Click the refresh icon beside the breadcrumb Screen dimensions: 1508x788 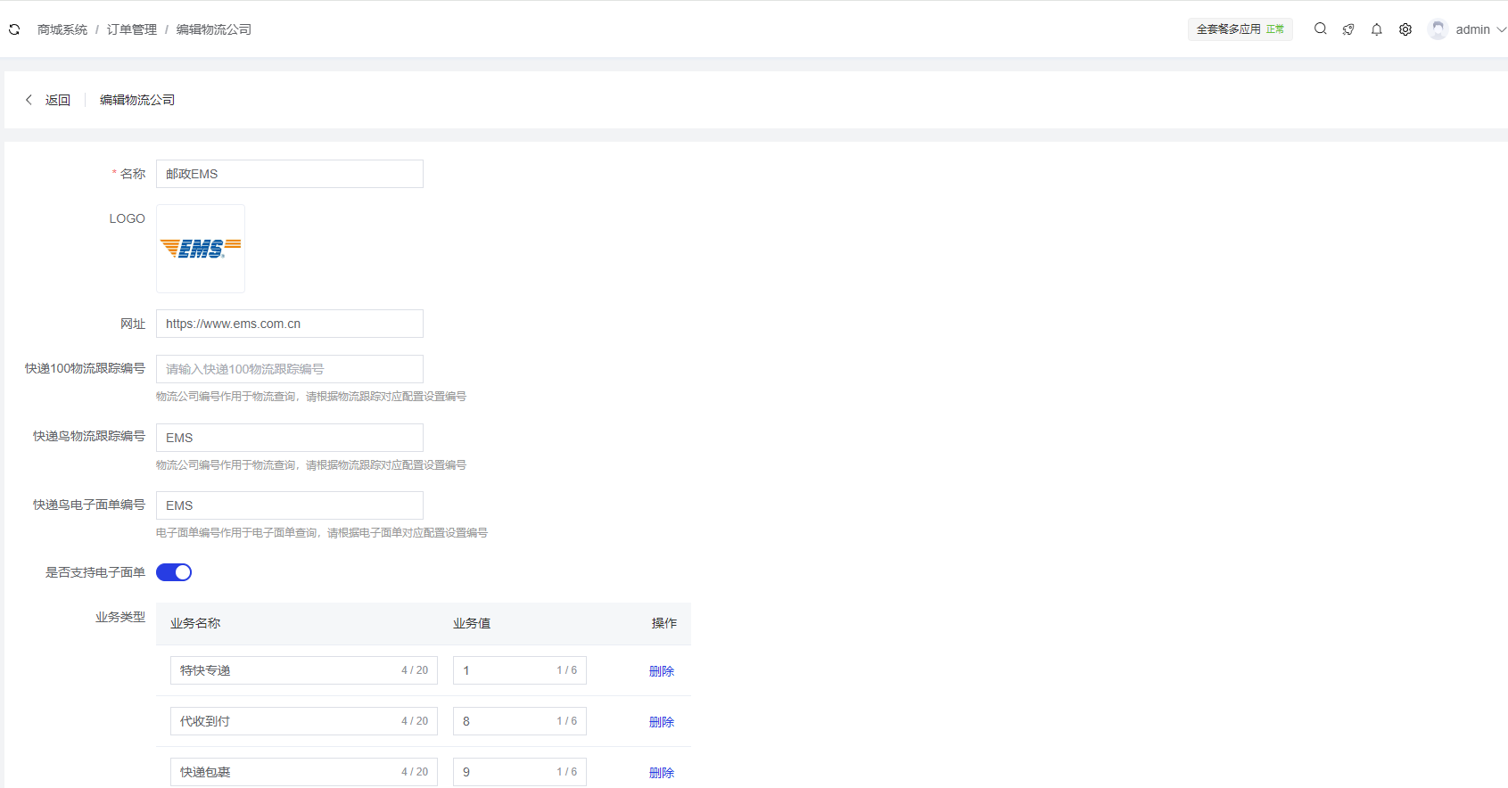[14, 29]
